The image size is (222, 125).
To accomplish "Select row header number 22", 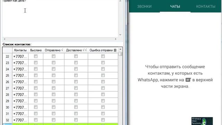I will (x=7, y=56).
